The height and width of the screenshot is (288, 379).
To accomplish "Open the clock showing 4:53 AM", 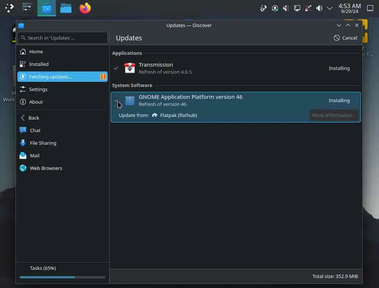I will [349, 8].
